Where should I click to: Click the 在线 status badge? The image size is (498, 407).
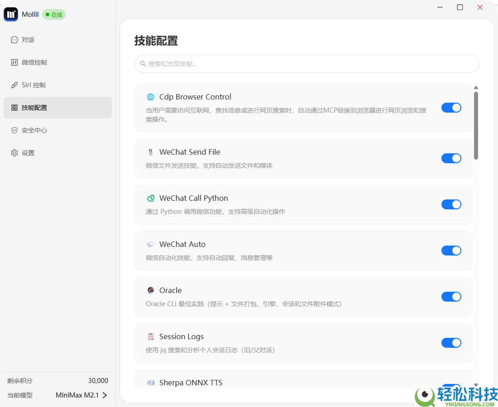click(53, 14)
